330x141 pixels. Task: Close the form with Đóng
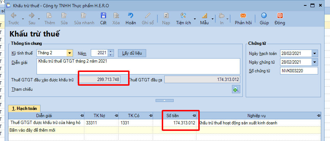point(280,18)
